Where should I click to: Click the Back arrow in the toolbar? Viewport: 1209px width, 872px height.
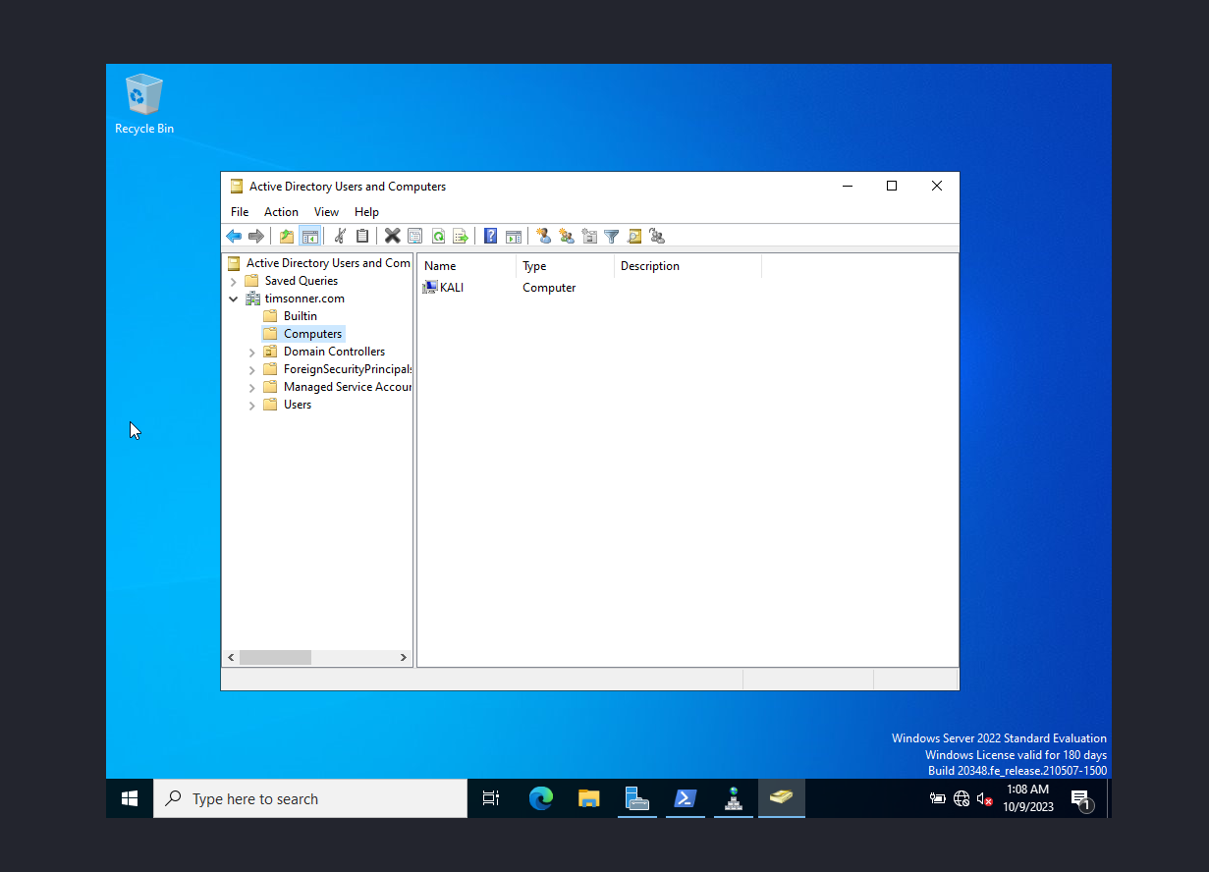(234, 236)
